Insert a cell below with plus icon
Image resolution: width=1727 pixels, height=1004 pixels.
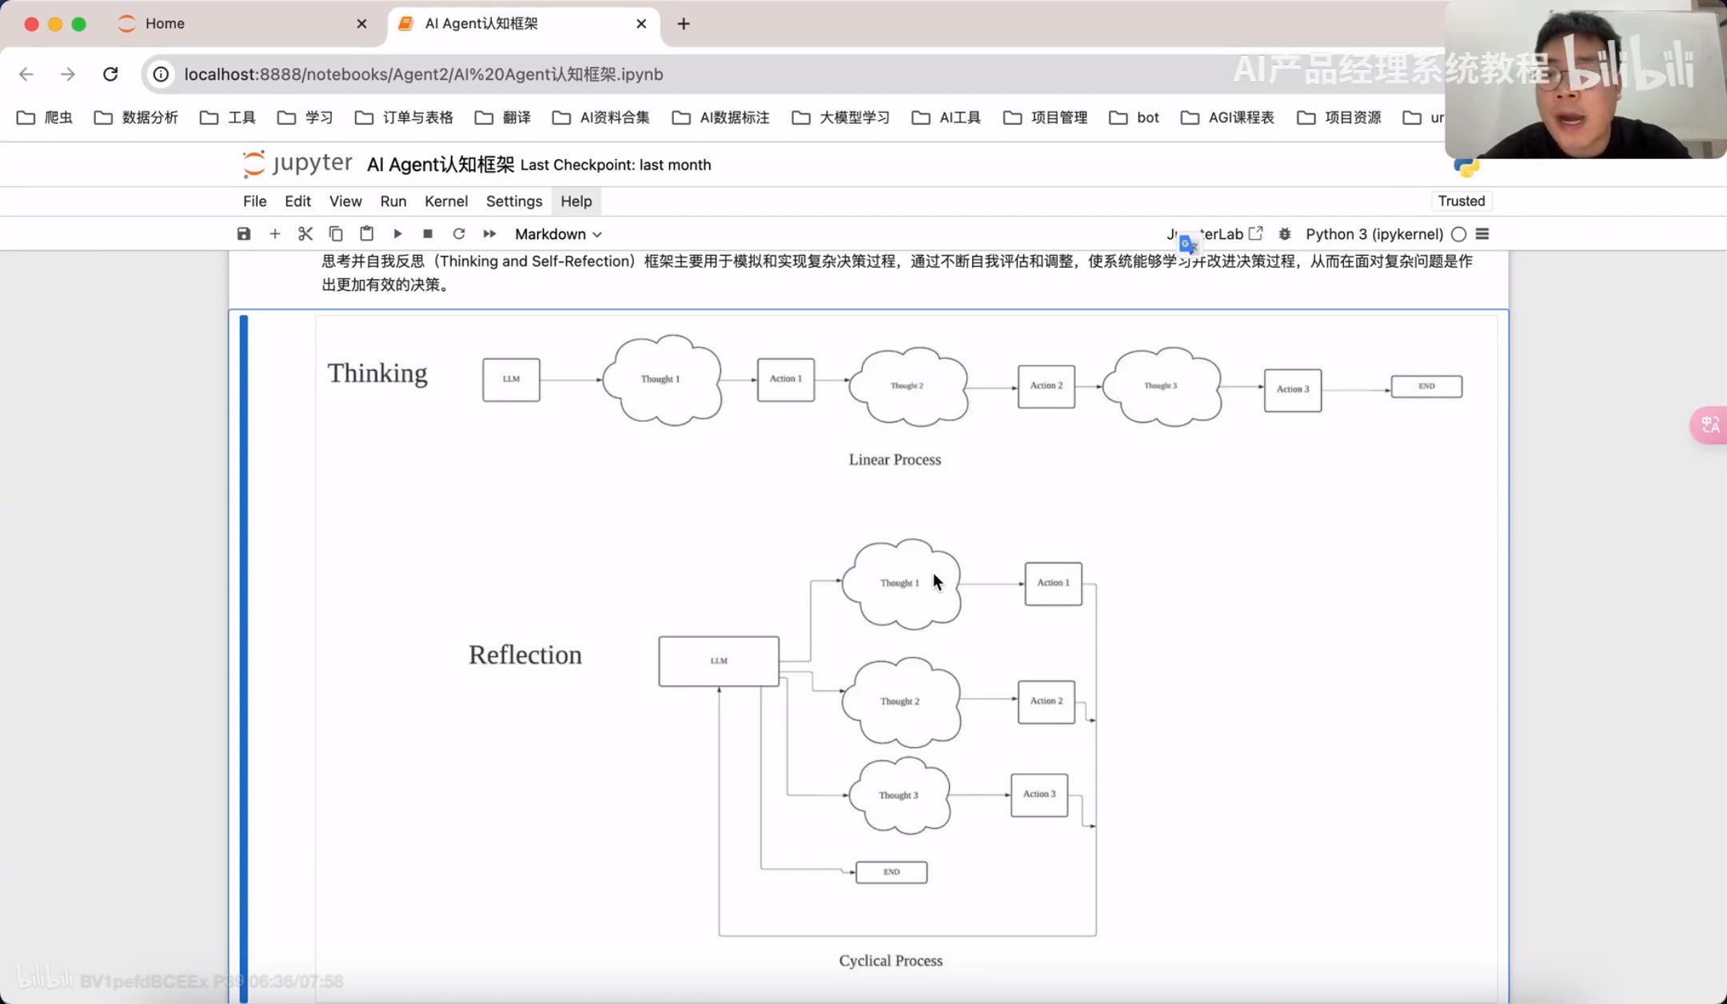tap(274, 233)
